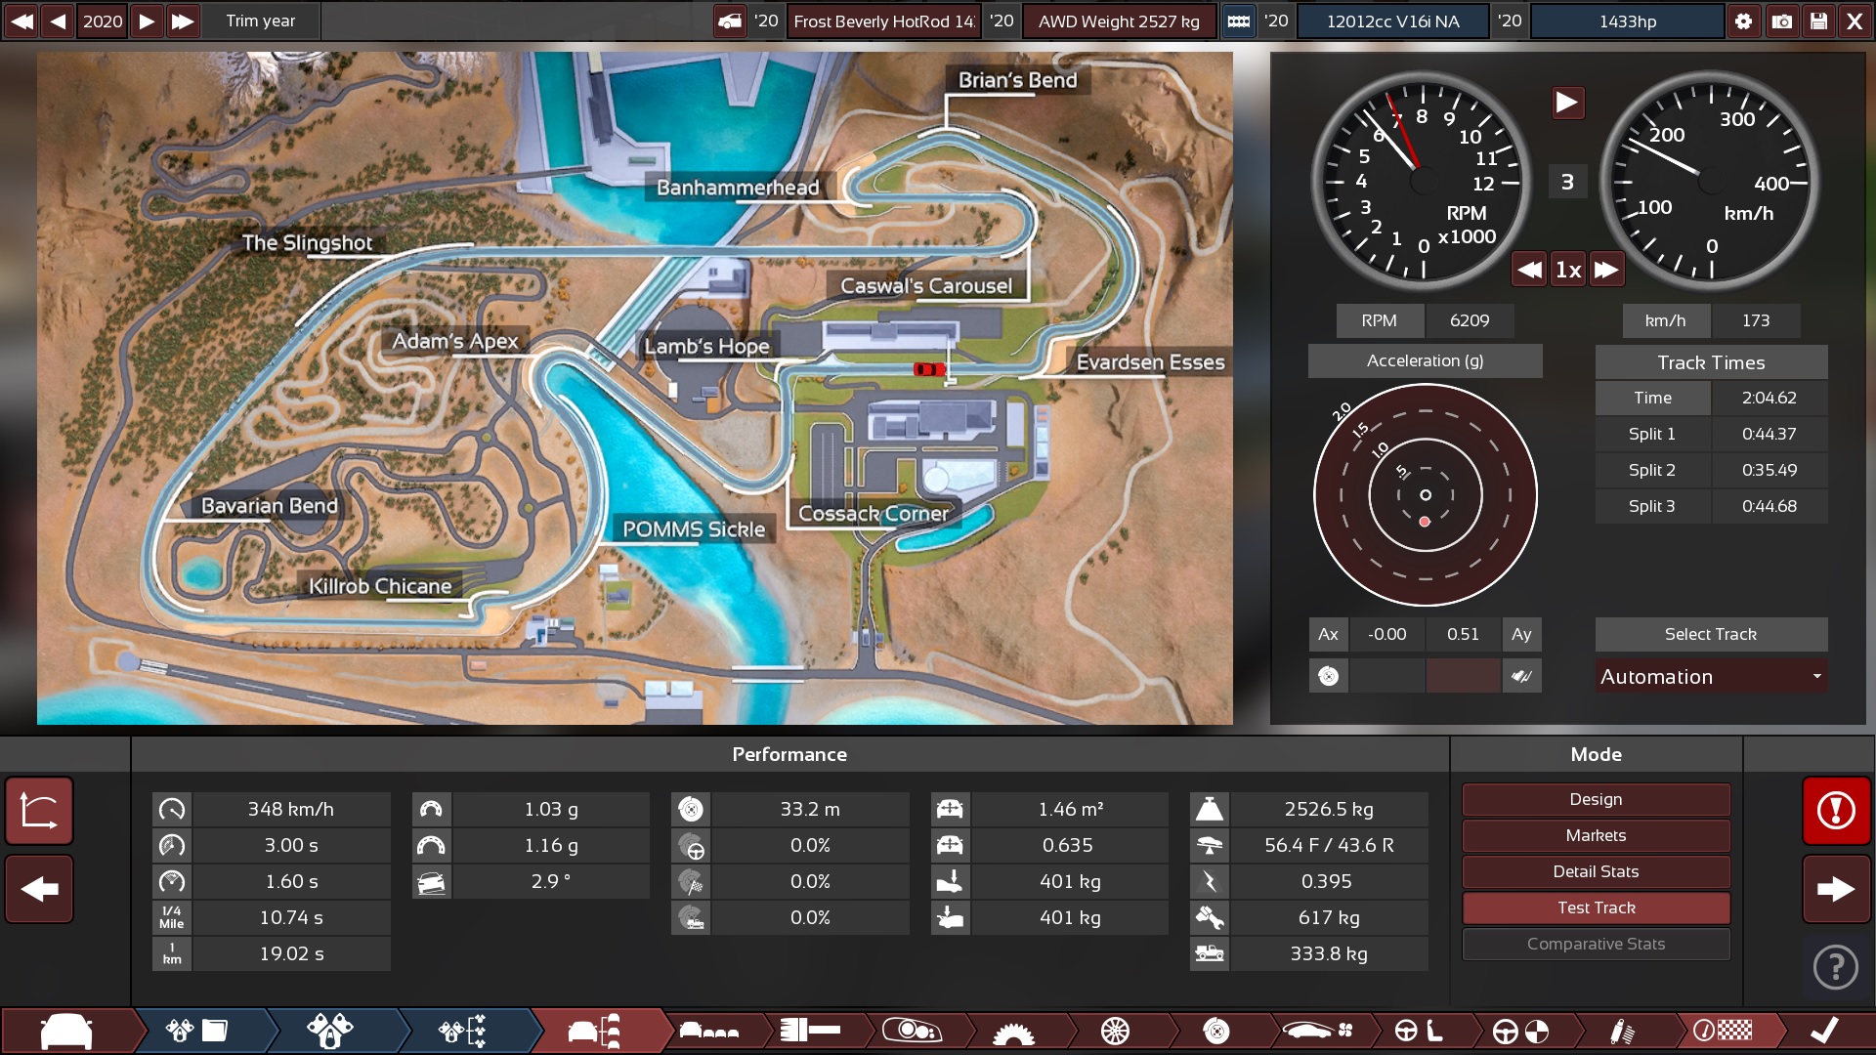Open the suspension spring tab

[1621, 1031]
